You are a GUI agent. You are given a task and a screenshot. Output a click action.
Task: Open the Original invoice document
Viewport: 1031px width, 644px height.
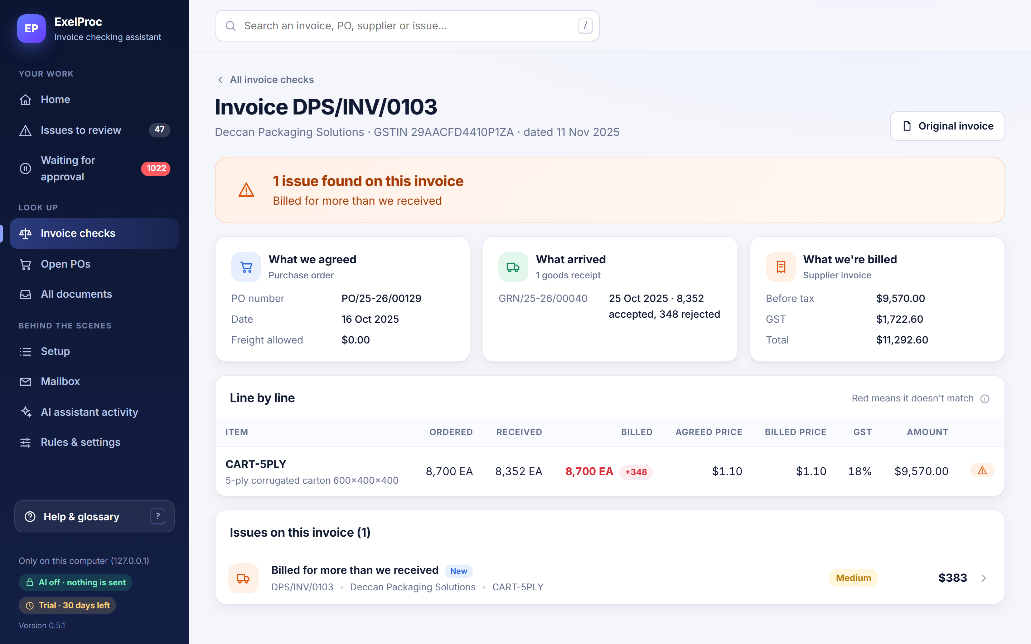[x=947, y=126]
